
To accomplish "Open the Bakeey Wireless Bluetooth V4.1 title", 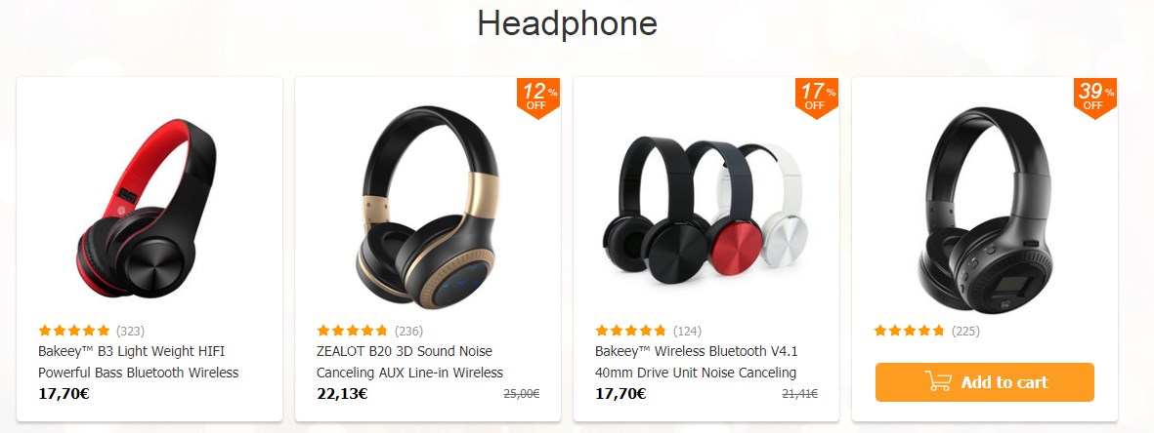I will pos(697,362).
